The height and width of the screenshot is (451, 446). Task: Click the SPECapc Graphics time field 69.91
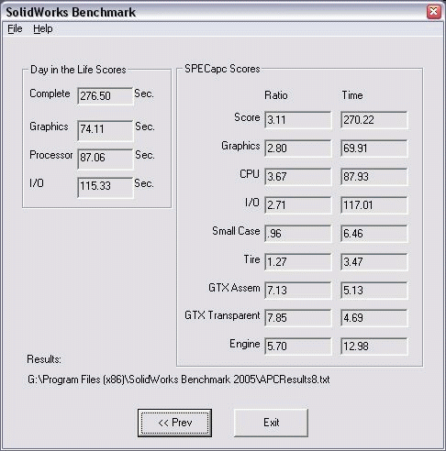[374, 148]
